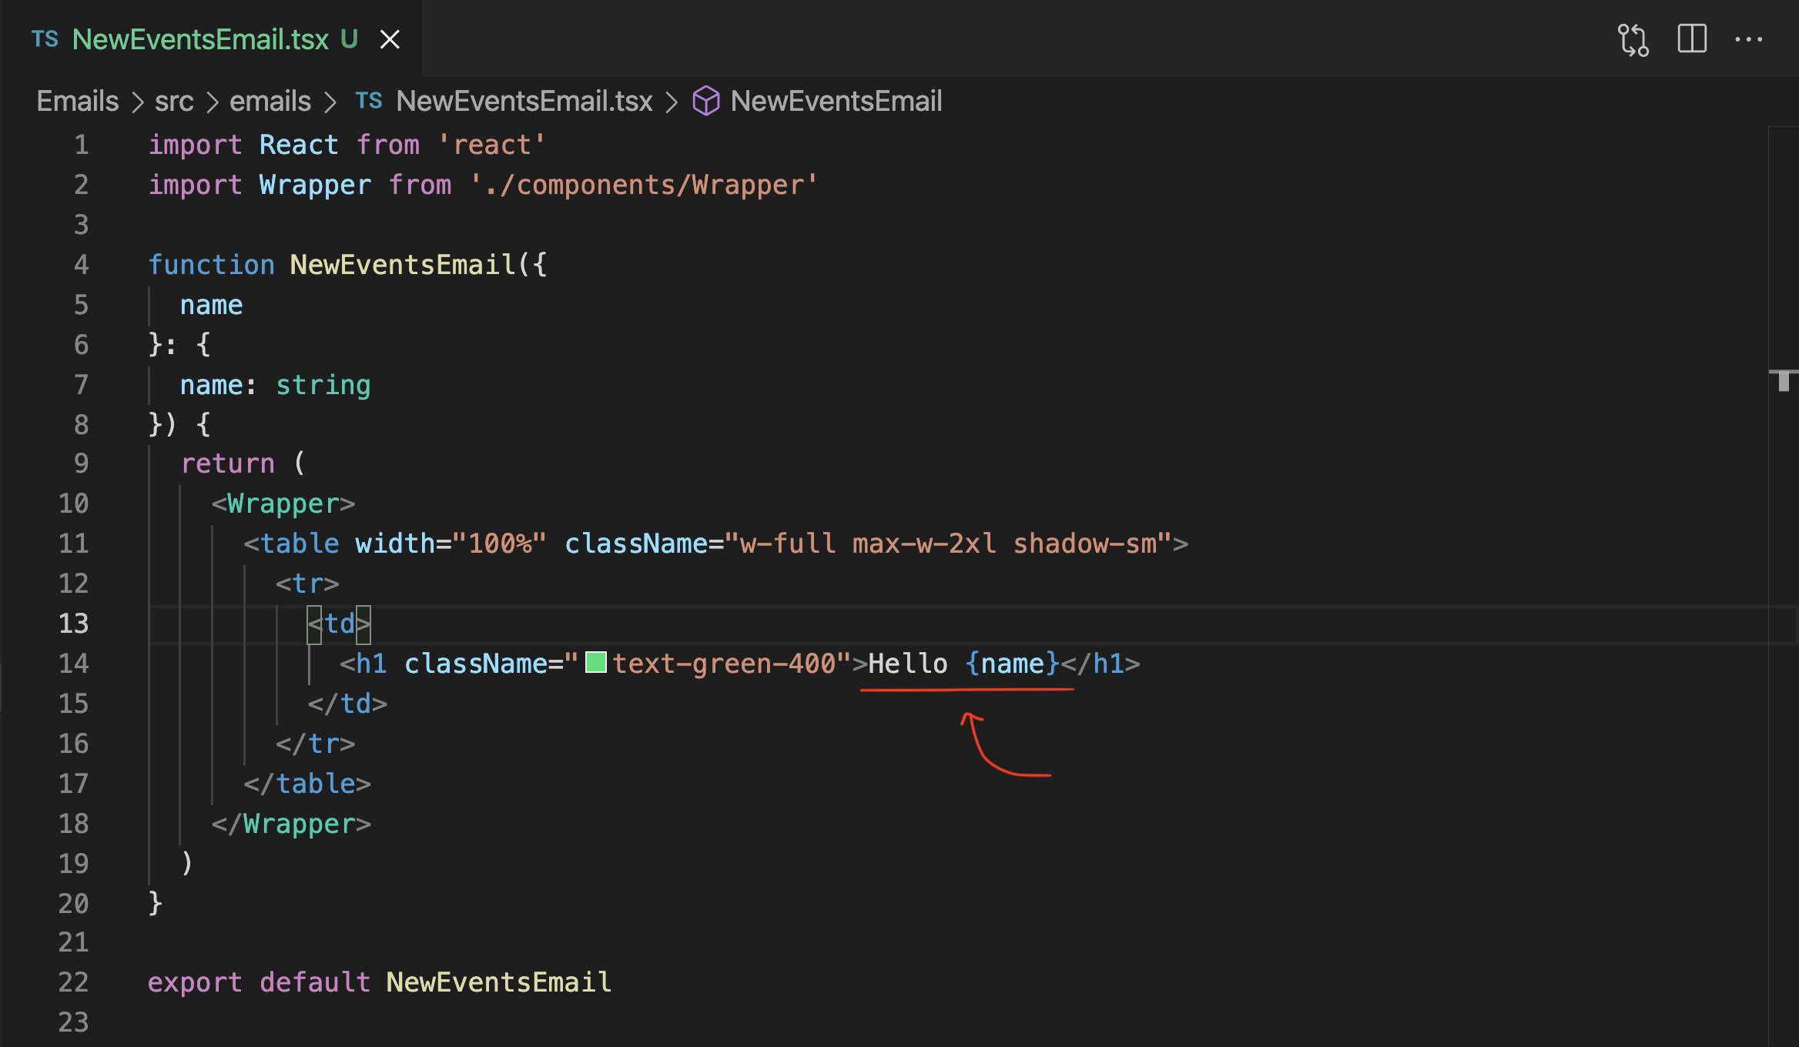Open the chevron following src in breadcrumbs
1799x1047 pixels.
pos(212,101)
